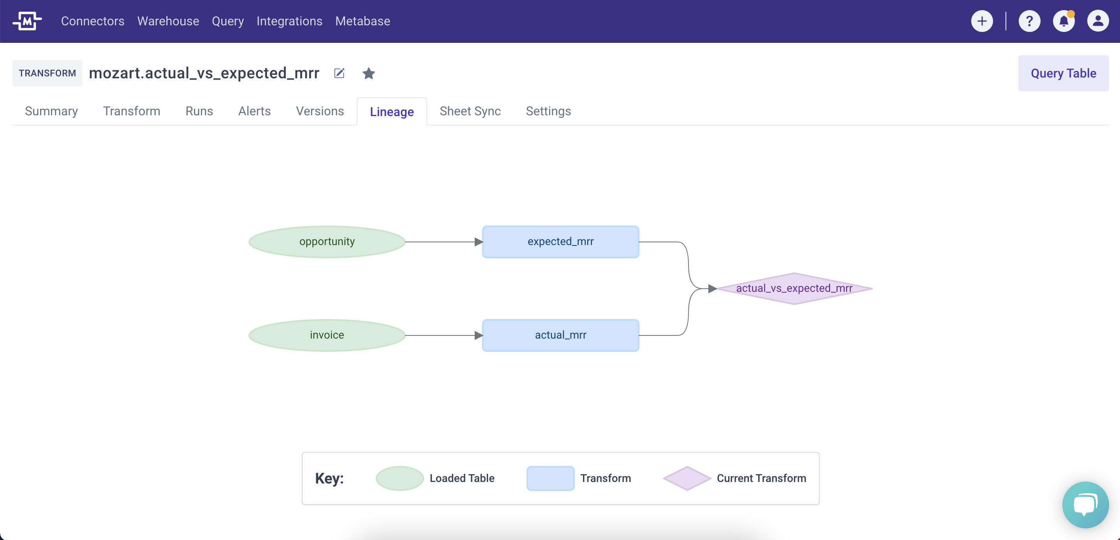Open the notifications bell icon
Screen dimensions: 1120x540
point(1064,21)
